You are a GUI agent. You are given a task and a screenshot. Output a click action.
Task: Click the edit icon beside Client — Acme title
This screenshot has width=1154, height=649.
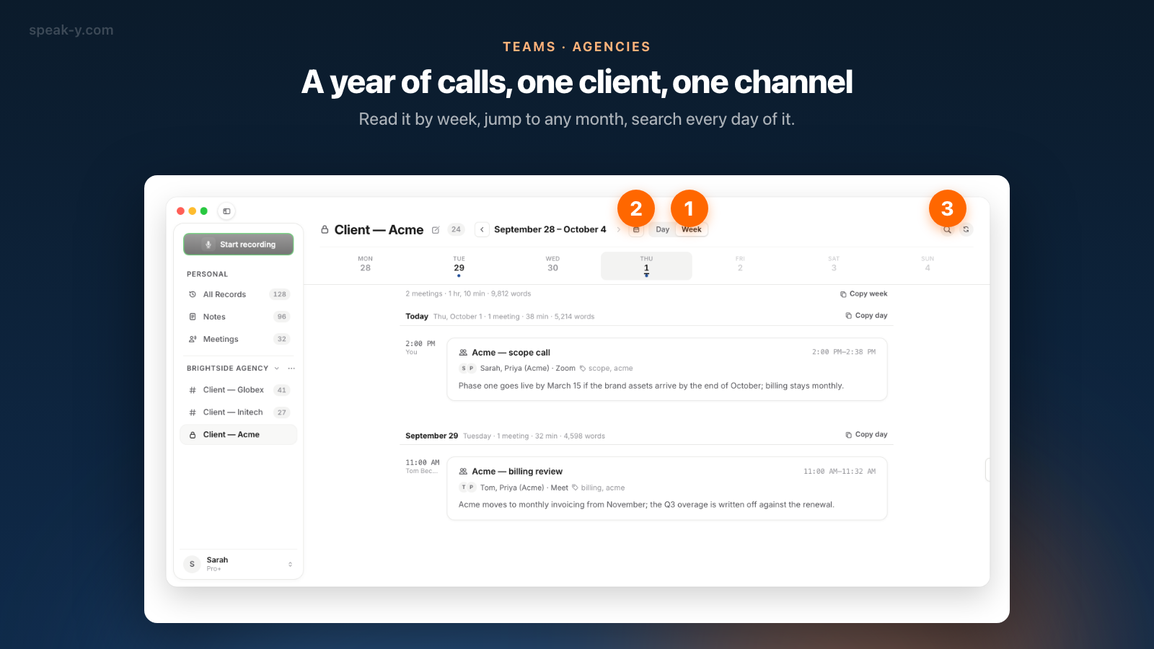click(x=436, y=230)
